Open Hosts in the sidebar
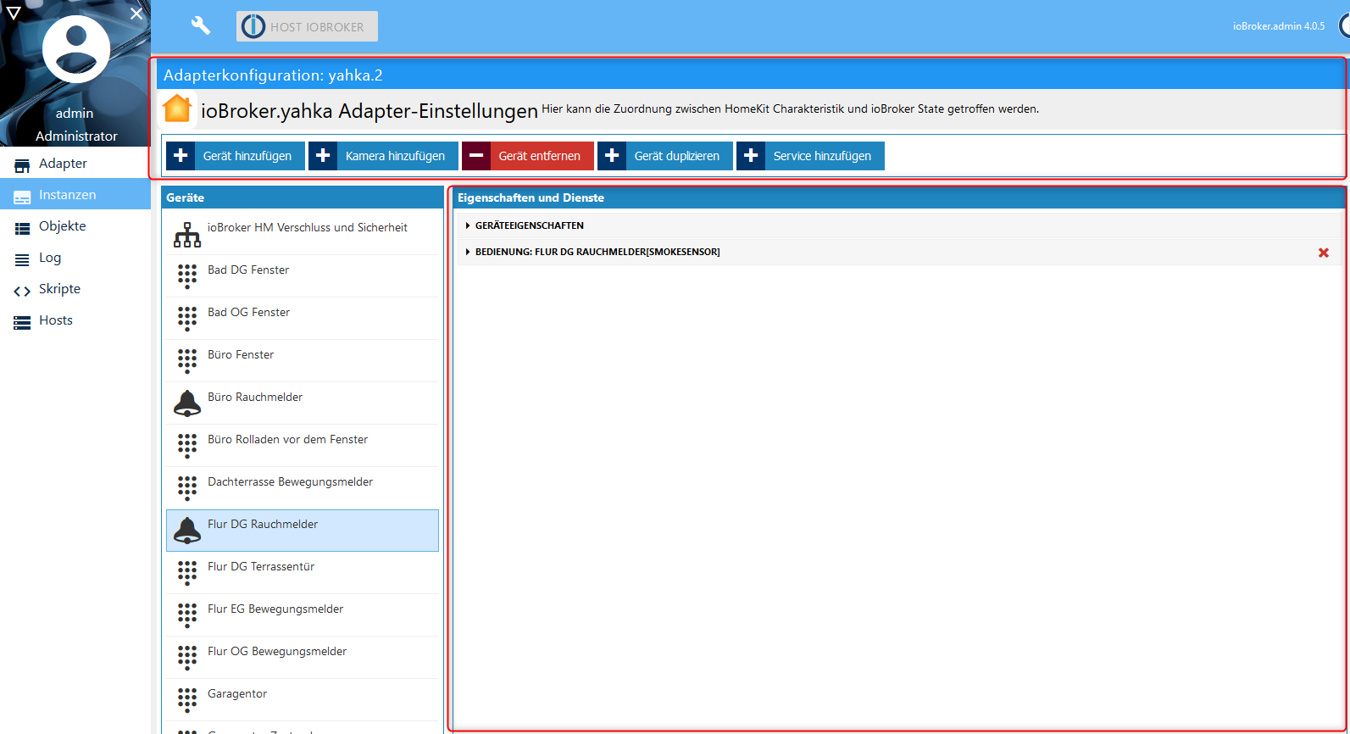 click(75, 320)
